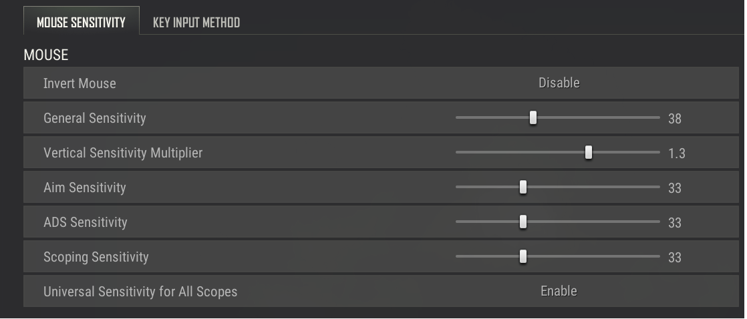Viewport: 747px width, 319px height.
Task: Toggle the Invert Mouse Disable setting
Action: tap(559, 83)
